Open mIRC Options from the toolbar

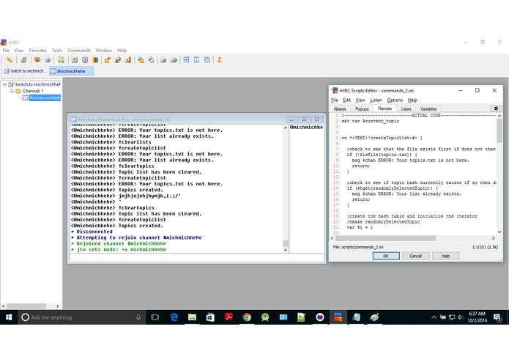pyautogui.click(x=23, y=60)
